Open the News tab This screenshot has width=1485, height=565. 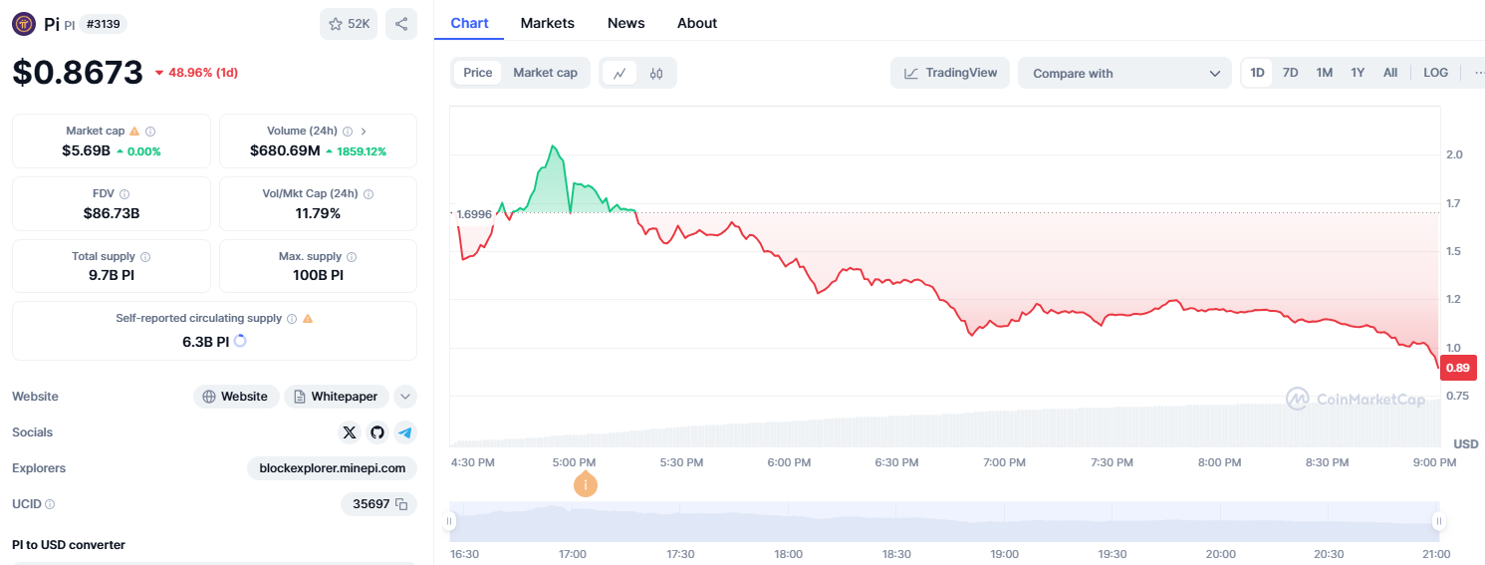coord(625,23)
